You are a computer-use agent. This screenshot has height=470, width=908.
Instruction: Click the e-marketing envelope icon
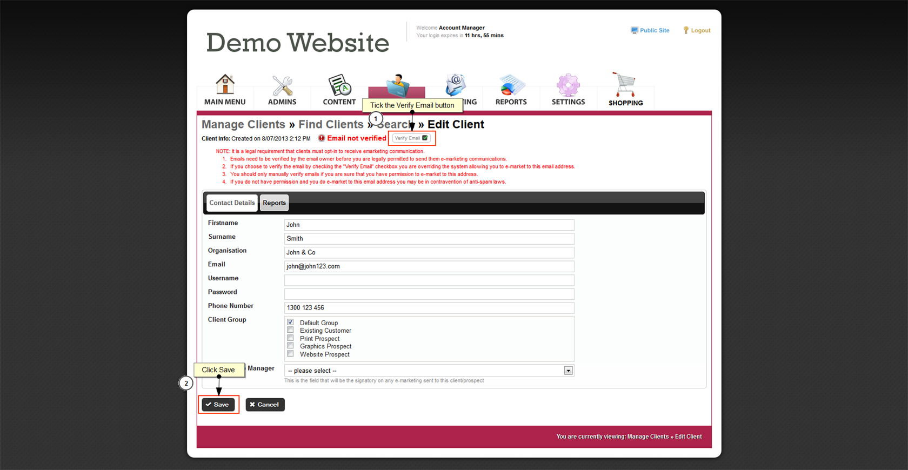[455, 84]
